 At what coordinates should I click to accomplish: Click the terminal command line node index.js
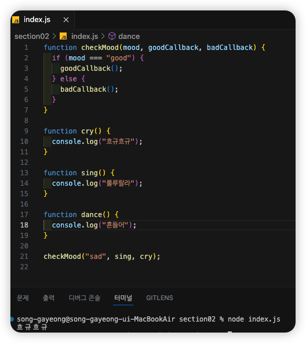254,319
